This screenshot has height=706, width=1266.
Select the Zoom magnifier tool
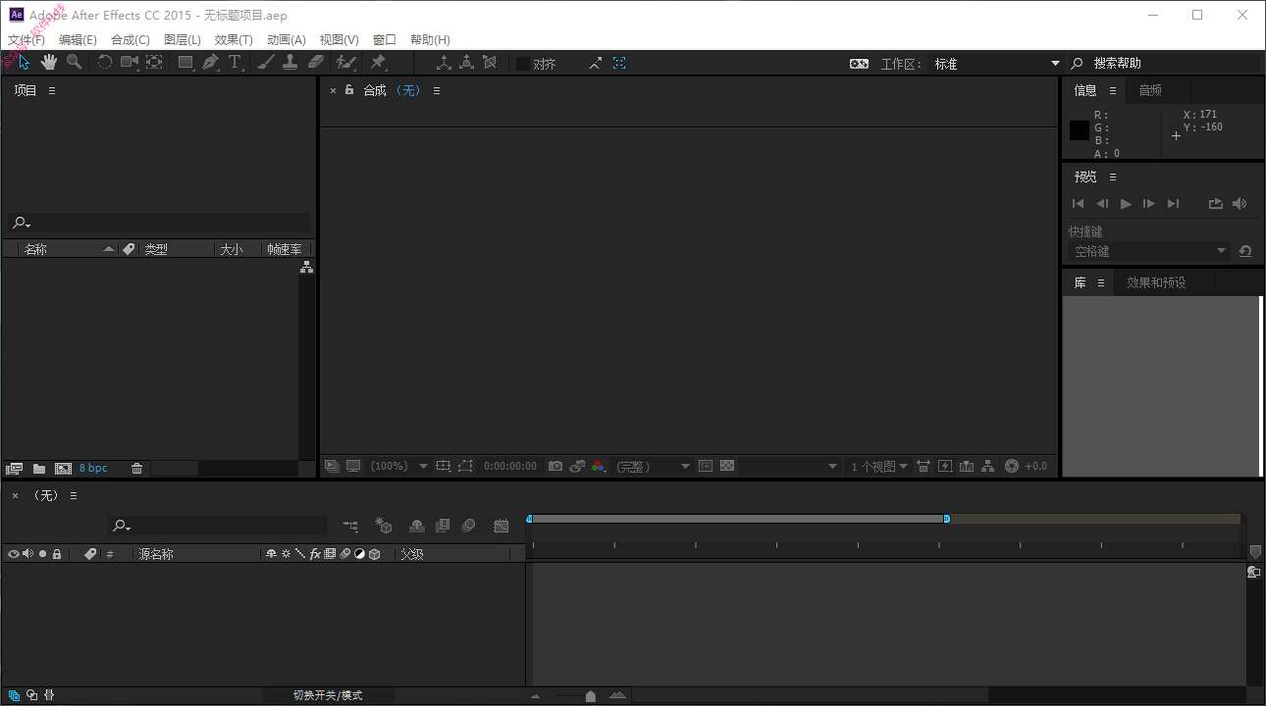[74, 63]
